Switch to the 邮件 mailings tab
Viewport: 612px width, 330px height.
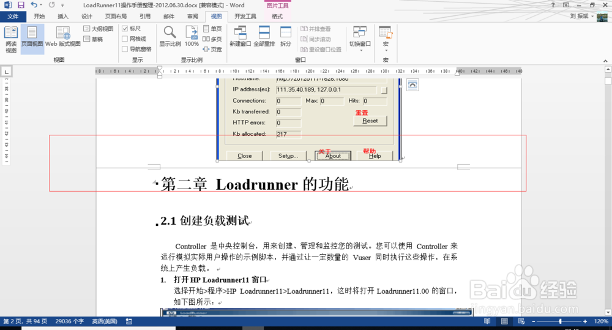[169, 17]
